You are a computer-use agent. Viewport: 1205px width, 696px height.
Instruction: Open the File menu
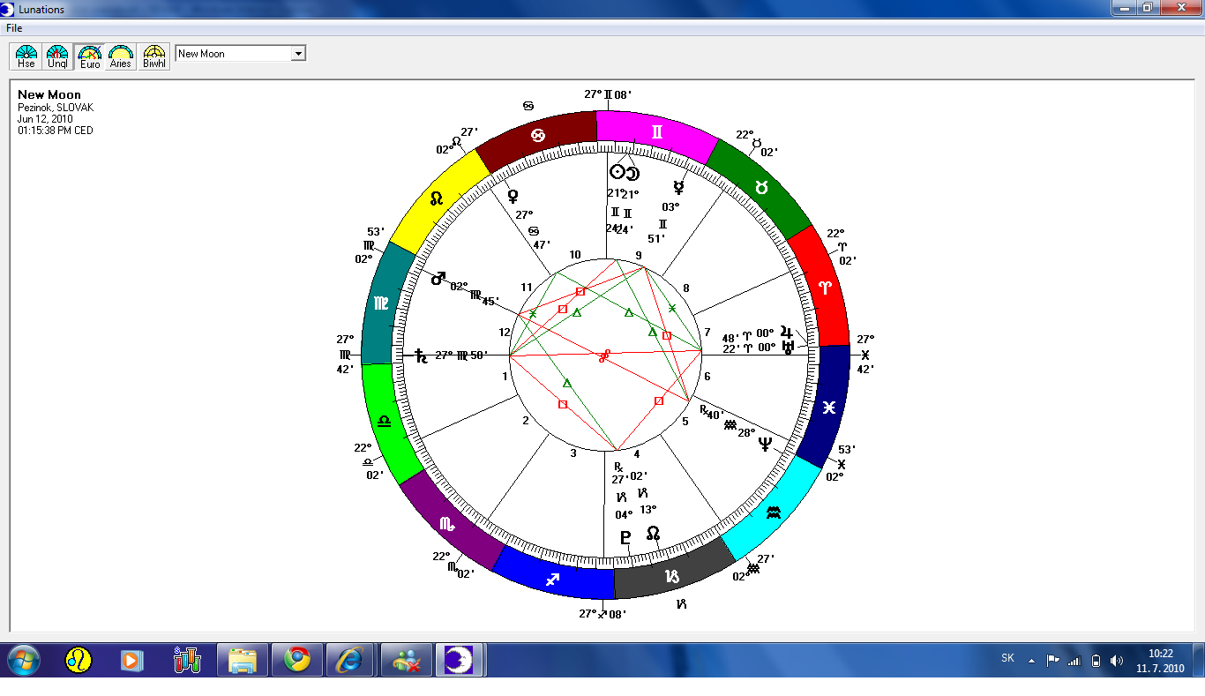point(14,28)
